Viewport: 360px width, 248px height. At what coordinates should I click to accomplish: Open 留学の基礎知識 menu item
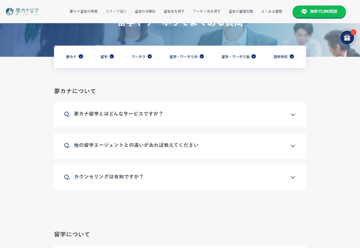[241, 11]
